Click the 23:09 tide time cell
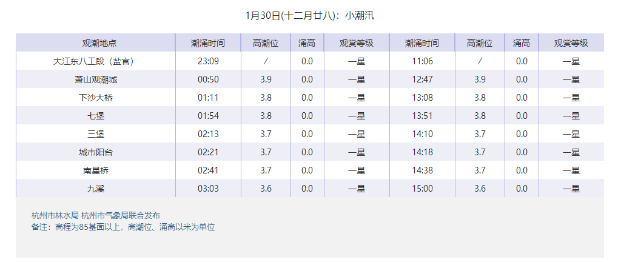Screen dimensions: 621x262 coord(209,61)
